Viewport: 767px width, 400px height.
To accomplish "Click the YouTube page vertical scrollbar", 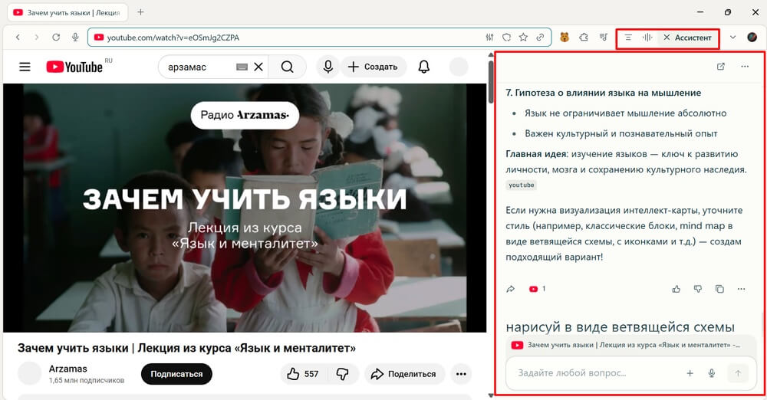I will click(x=491, y=82).
